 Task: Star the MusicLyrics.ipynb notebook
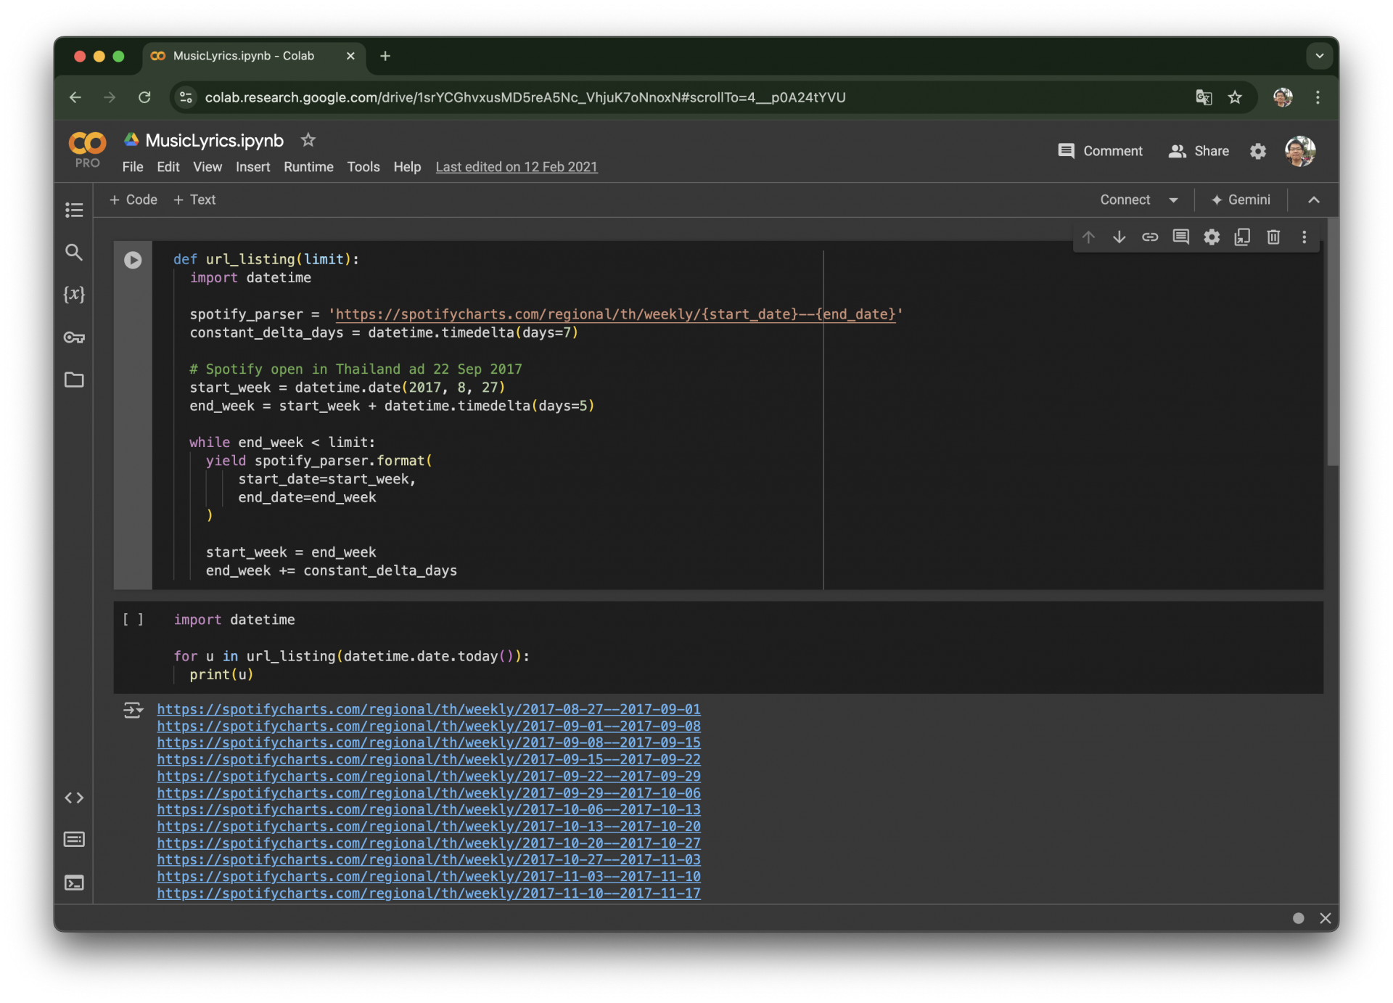(308, 140)
